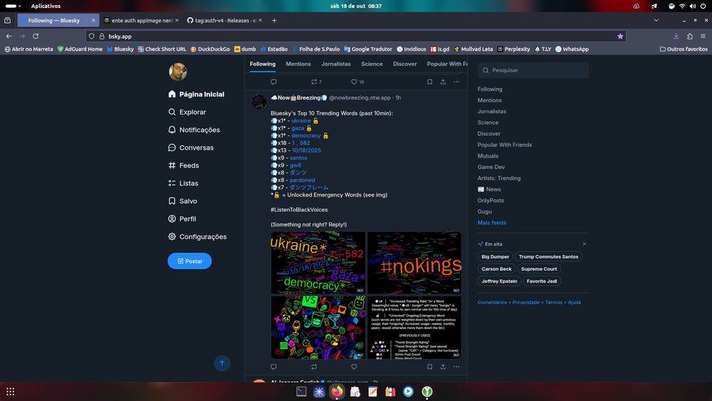
Task: Open the Outros favoritos bookmarks folder
Action: pos(684,49)
